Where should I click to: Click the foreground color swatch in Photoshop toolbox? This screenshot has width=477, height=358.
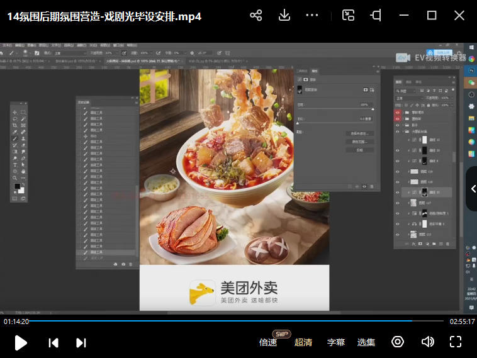click(17, 186)
